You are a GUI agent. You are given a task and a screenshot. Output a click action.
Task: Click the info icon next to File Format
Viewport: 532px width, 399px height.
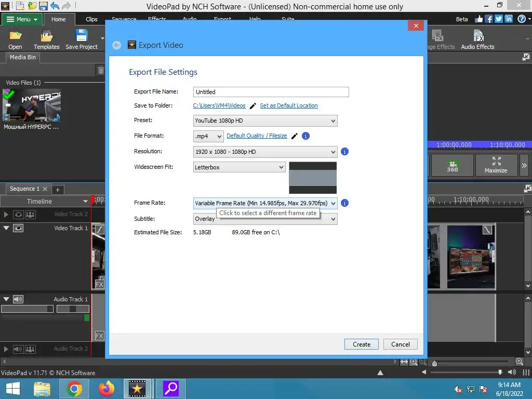click(305, 136)
